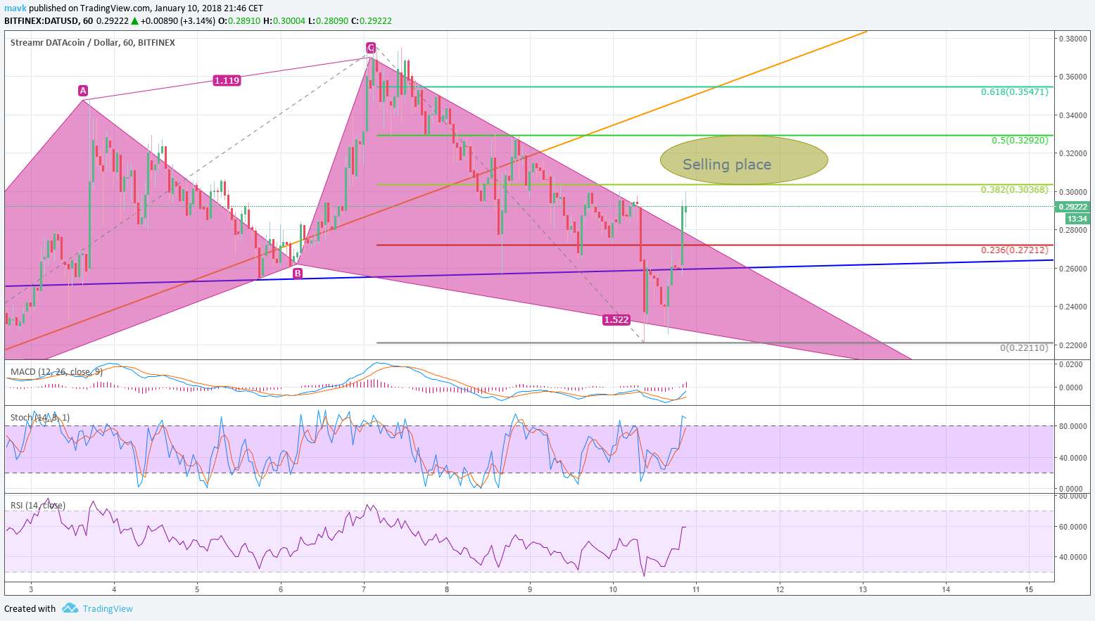Click the 0.26000 price axis label
The width and height of the screenshot is (1095, 621).
[1072, 269]
